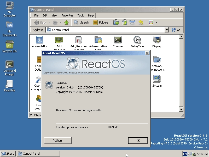Click the Search toolbar button

81,23
